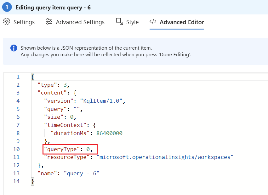Select the "Editing query item: query - 6" header
Screen dimensions: 268x195
coord(53,7)
